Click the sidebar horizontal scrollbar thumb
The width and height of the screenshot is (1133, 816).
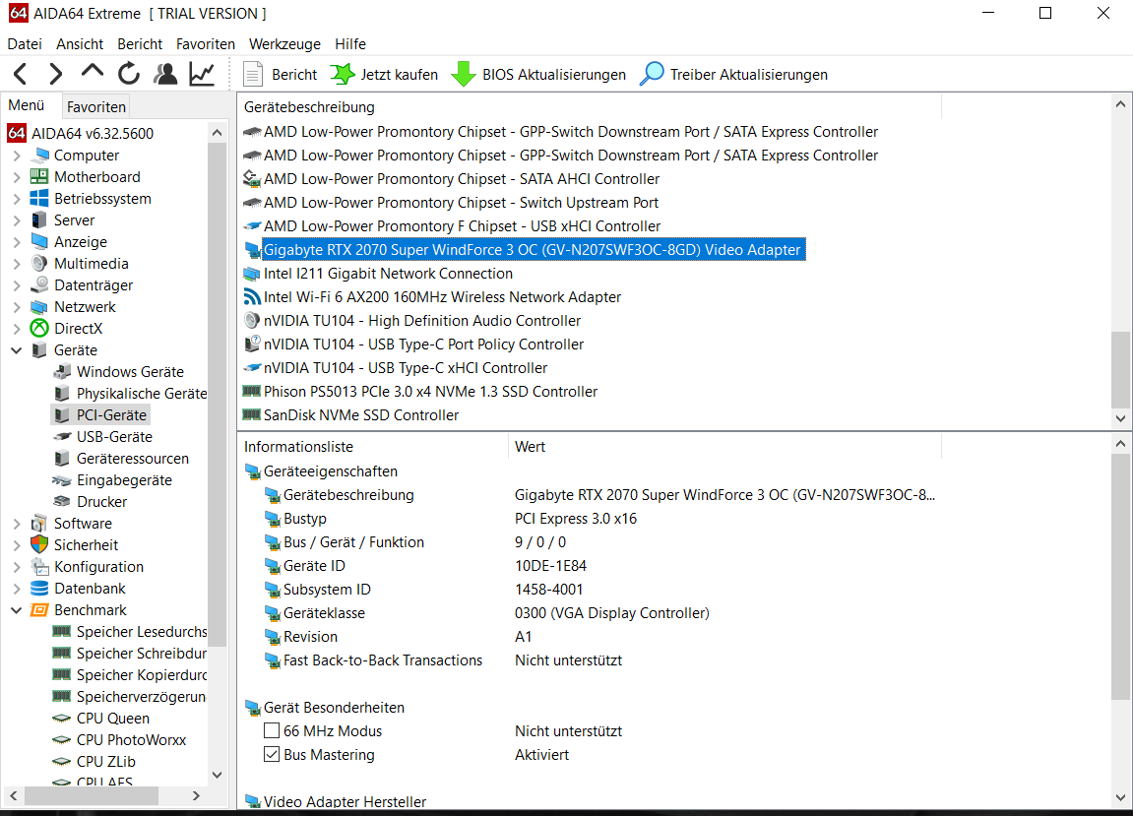point(92,795)
